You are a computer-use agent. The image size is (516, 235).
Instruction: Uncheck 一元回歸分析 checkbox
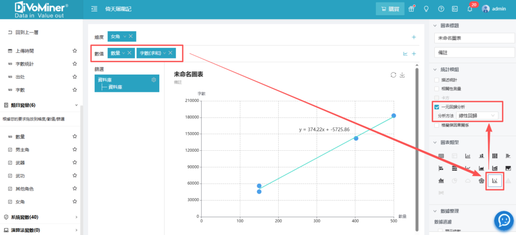(437, 107)
